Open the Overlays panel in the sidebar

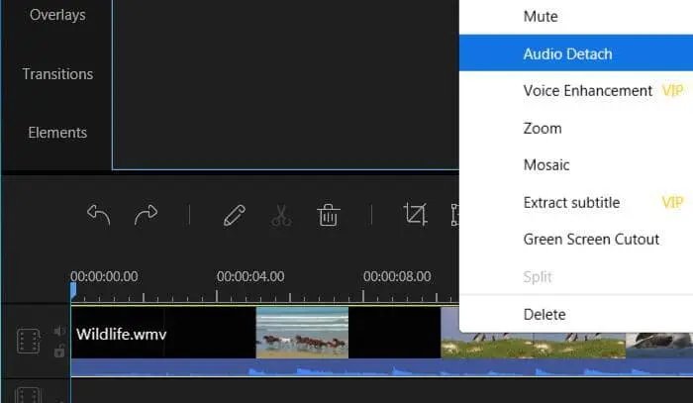coord(57,15)
